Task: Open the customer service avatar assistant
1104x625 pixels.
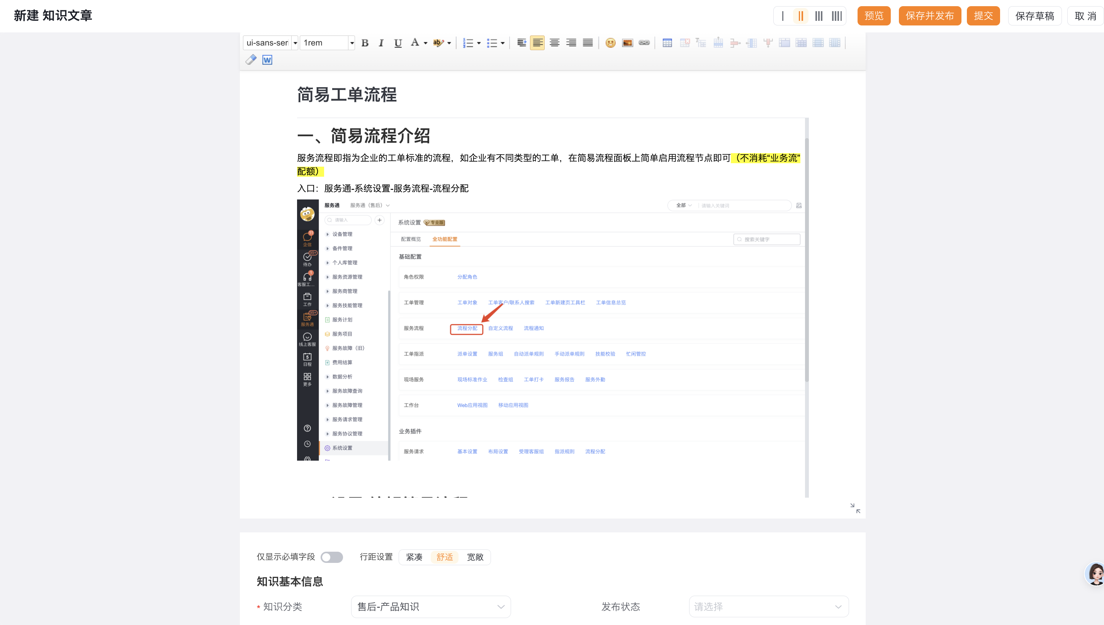Action: [1095, 574]
